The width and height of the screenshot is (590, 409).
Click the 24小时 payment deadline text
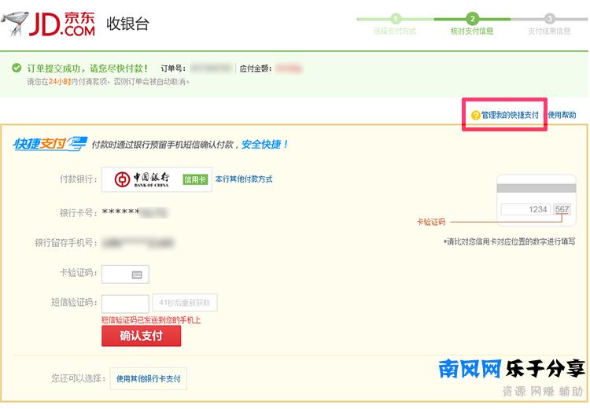(x=60, y=81)
